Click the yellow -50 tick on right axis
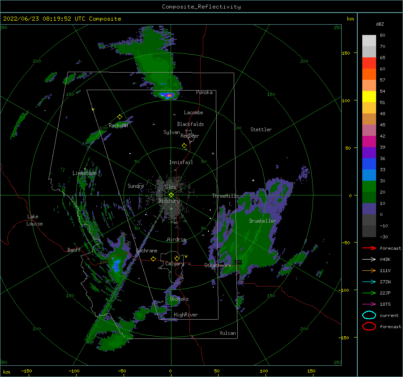This screenshot has height=377, width=403. [345, 243]
